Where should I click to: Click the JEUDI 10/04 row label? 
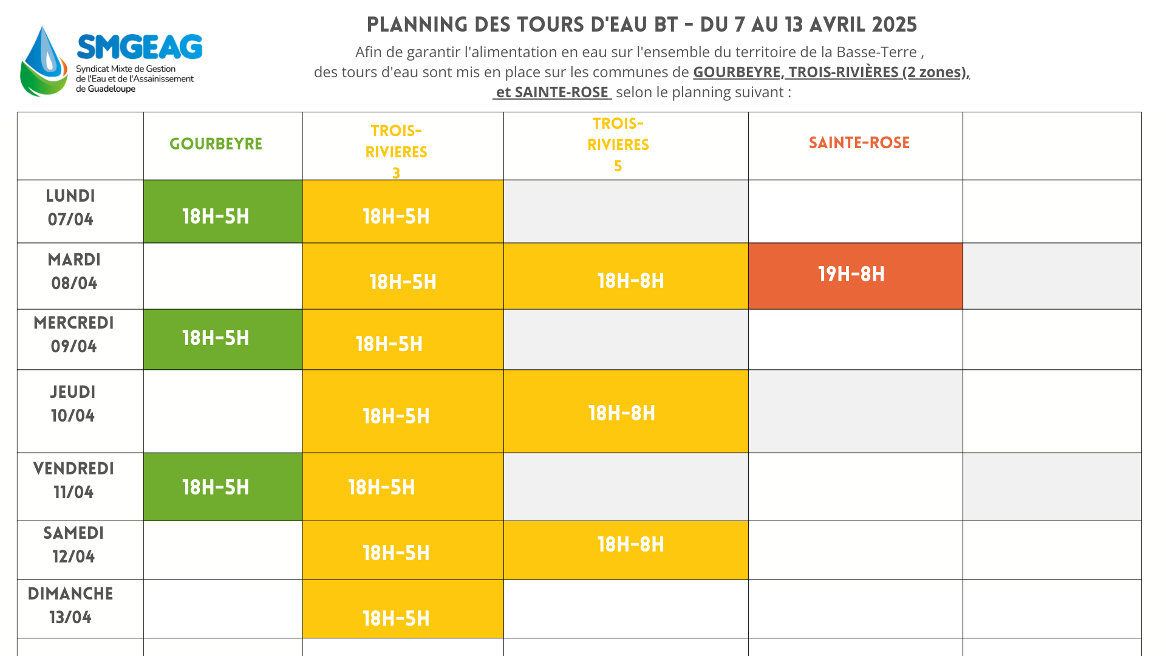[73, 404]
